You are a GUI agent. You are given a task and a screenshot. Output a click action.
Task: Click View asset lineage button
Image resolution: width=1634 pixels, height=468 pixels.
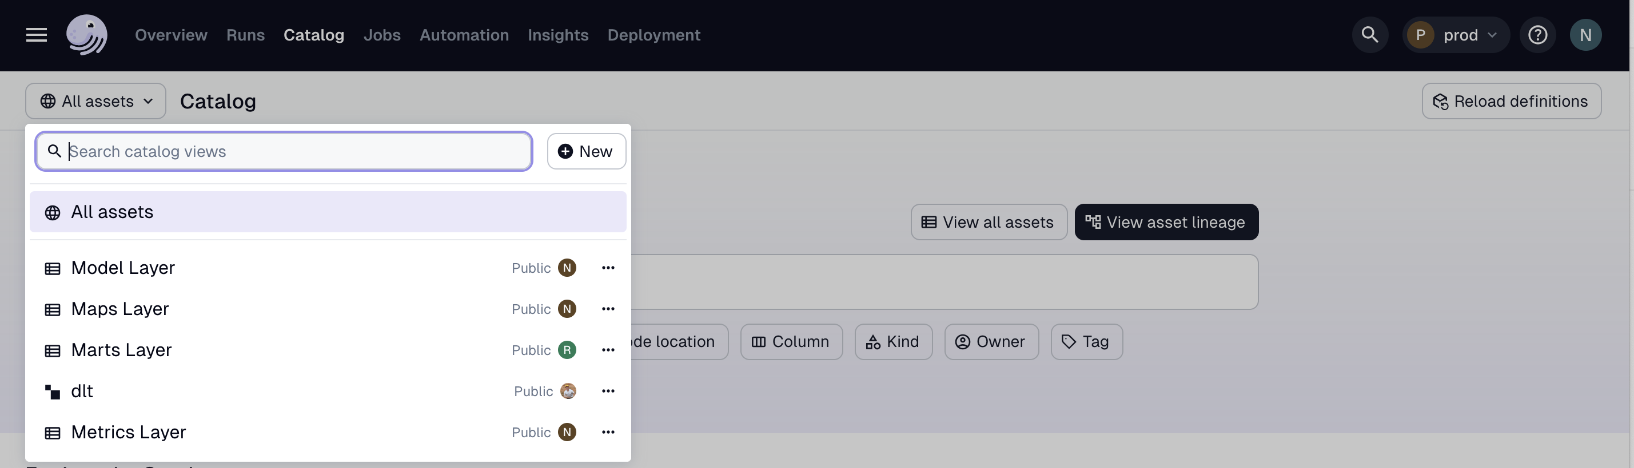point(1166,222)
